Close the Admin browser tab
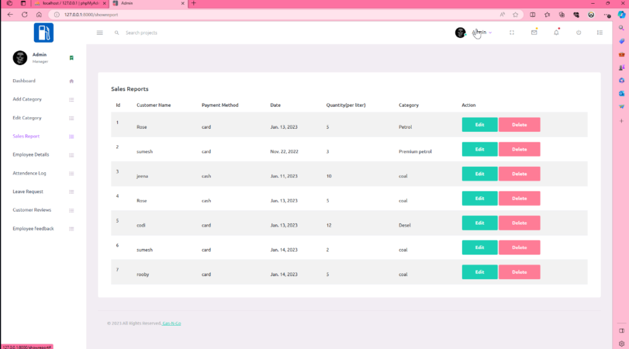The width and height of the screenshot is (629, 349). [182, 3]
